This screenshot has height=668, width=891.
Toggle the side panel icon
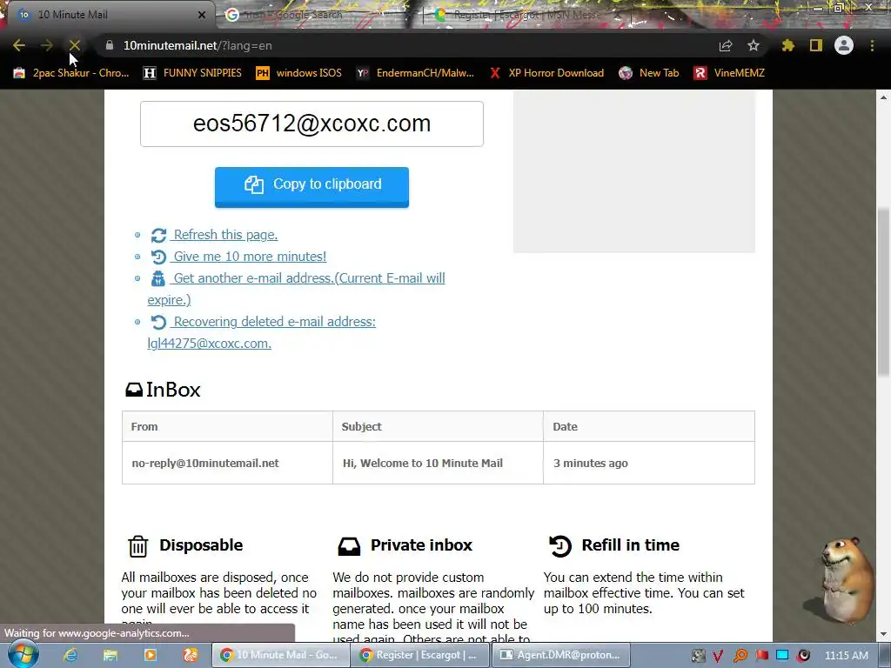[816, 45]
